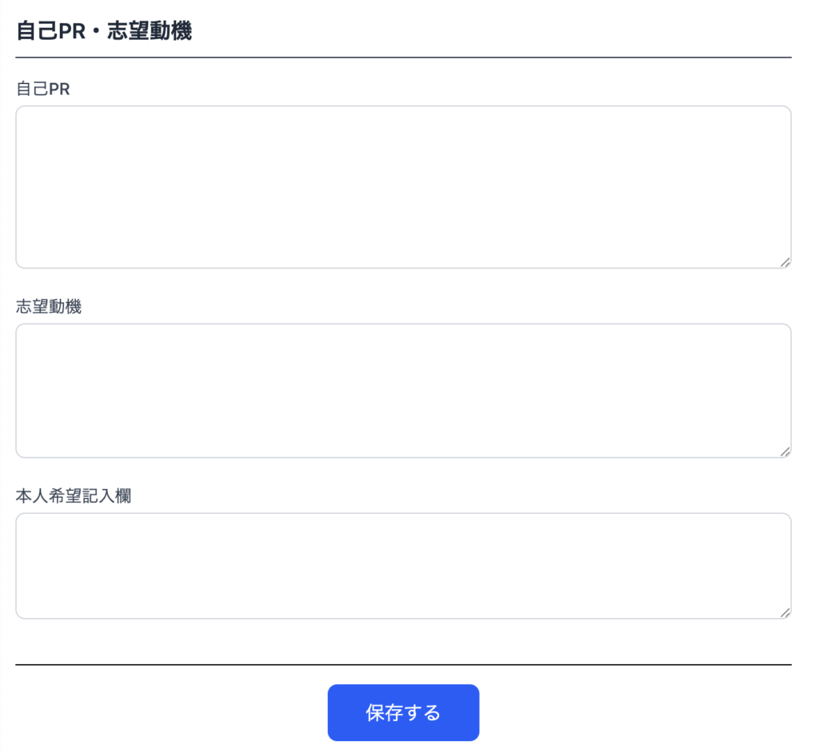This screenshot has height=753, width=819.
Task: Save the form using the blue button
Action: click(403, 712)
